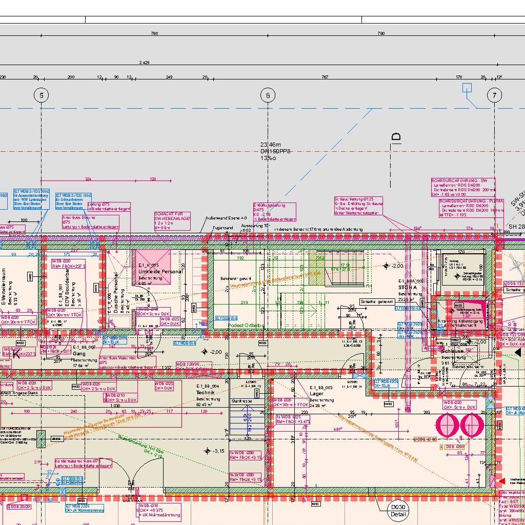The height and width of the screenshot is (525, 525).
Task: Select the SCHACHT FÜR SW-HEBEANLAGE note
Action: tap(172, 220)
